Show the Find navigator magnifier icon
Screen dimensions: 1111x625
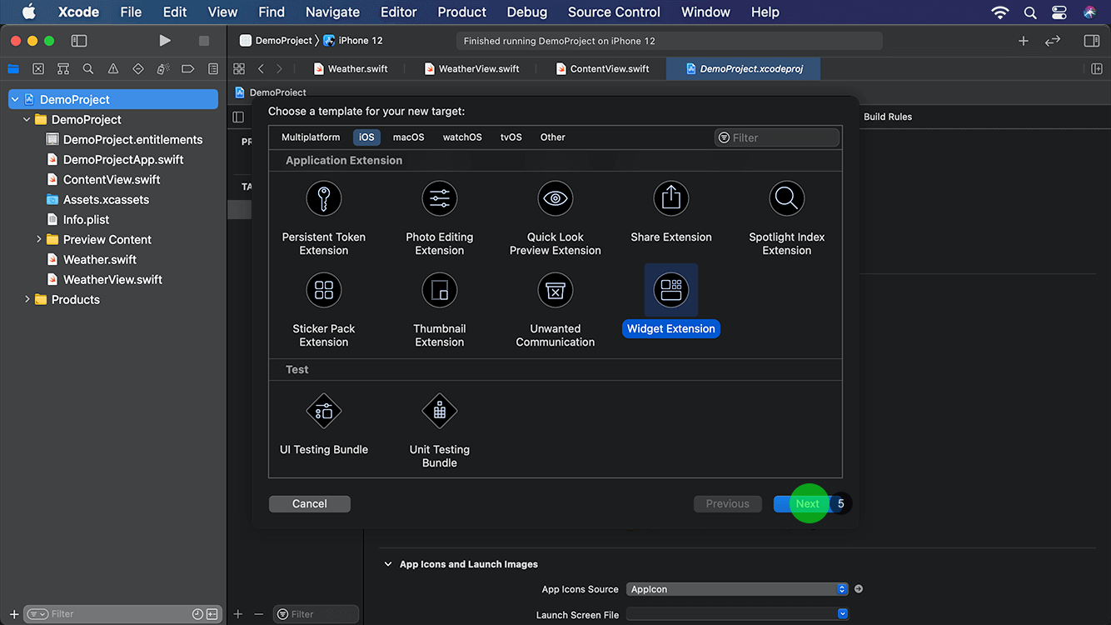(x=88, y=69)
